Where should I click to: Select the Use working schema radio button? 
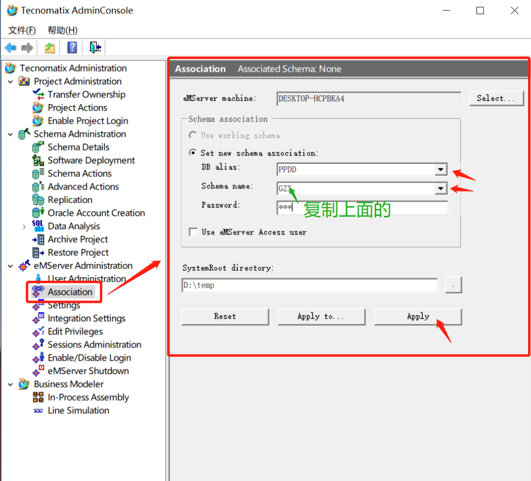point(193,135)
